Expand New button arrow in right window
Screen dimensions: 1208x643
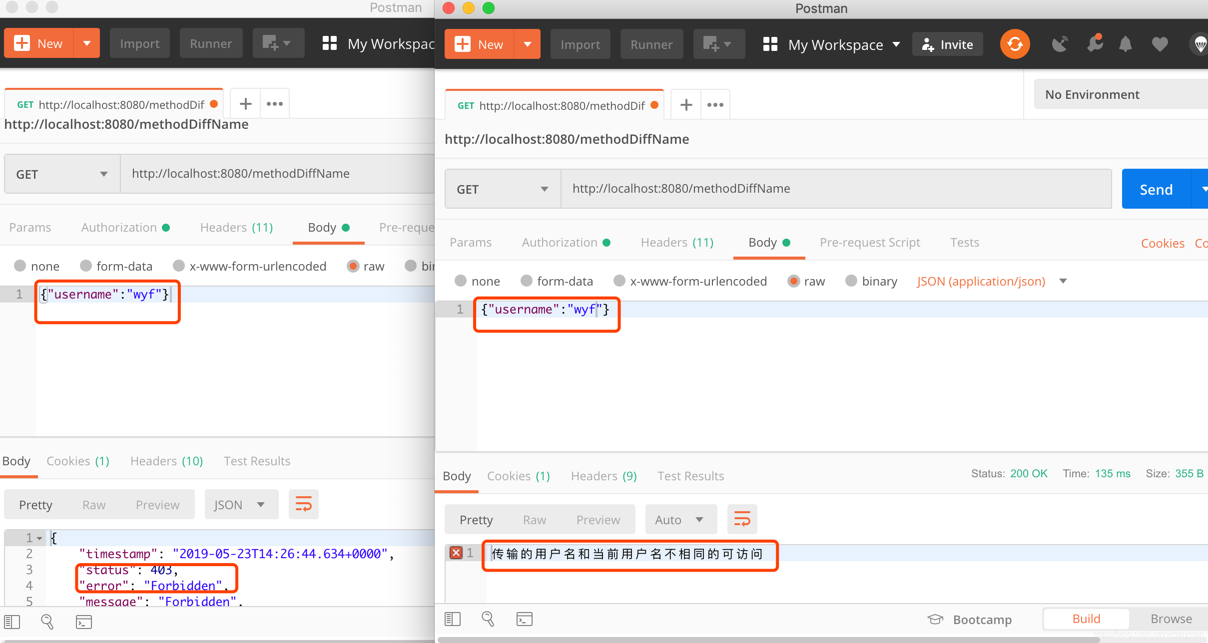(527, 44)
